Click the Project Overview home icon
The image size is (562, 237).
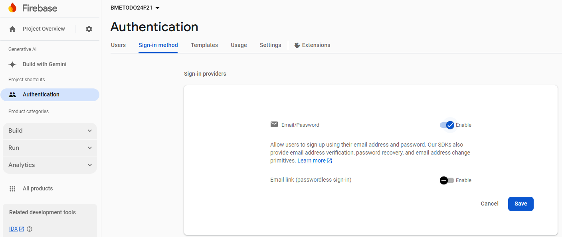tap(12, 29)
